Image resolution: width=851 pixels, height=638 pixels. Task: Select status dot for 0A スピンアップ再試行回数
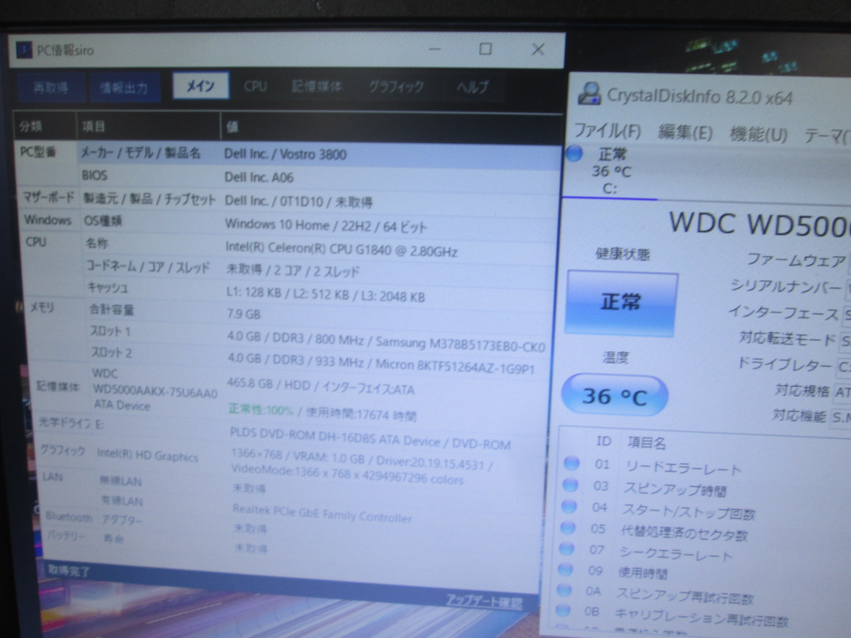[564, 590]
